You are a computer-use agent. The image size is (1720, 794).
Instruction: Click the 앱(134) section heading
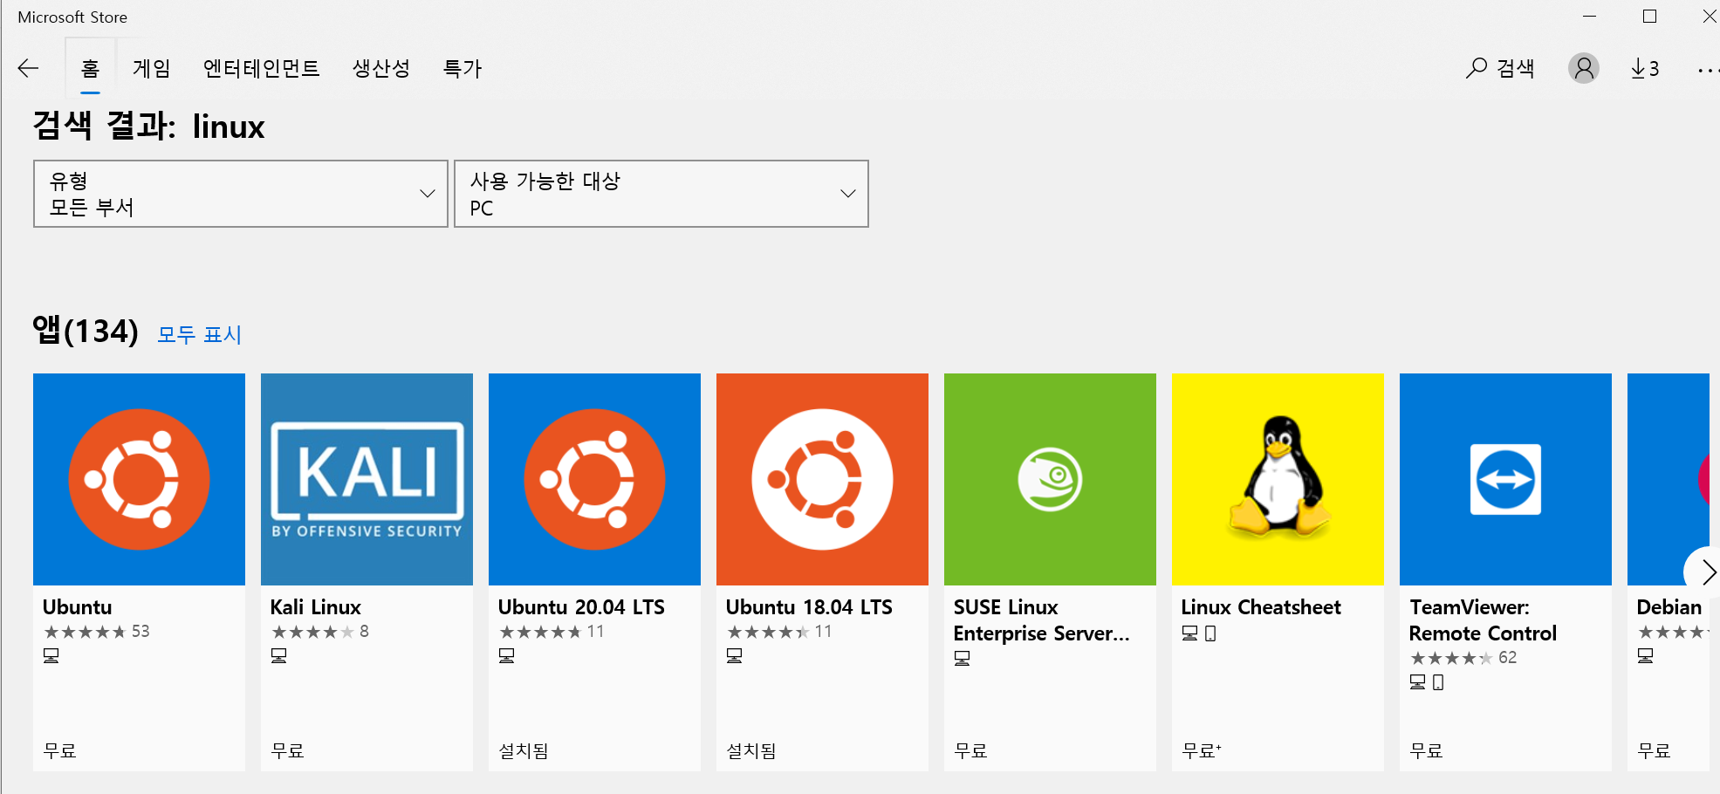point(86,331)
